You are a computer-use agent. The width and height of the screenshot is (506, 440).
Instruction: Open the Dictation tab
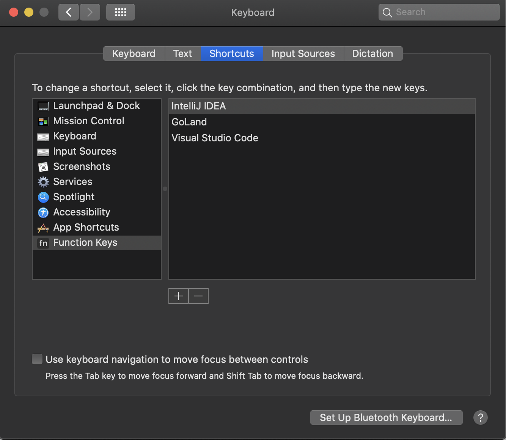[x=373, y=54]
